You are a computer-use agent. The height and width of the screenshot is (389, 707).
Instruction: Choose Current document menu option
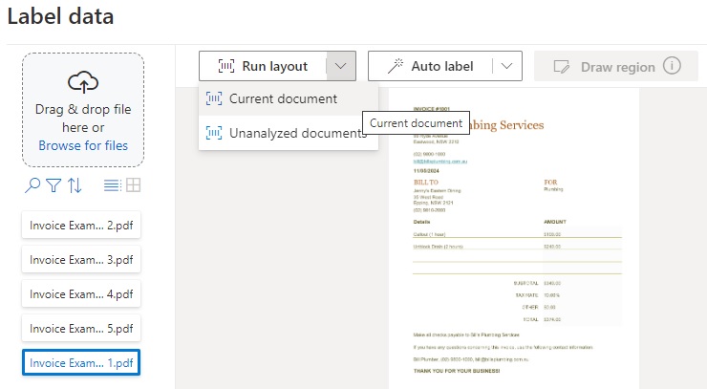[289, 98]
